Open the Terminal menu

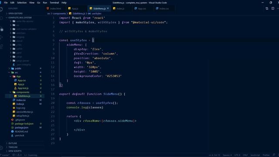click(54, 3)
